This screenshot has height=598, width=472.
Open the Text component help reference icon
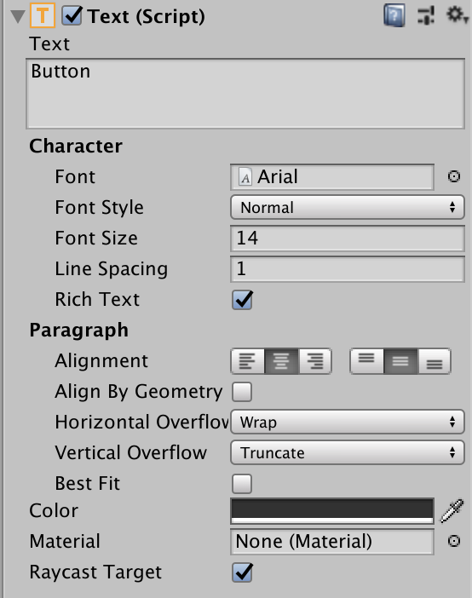pos(394,17)
